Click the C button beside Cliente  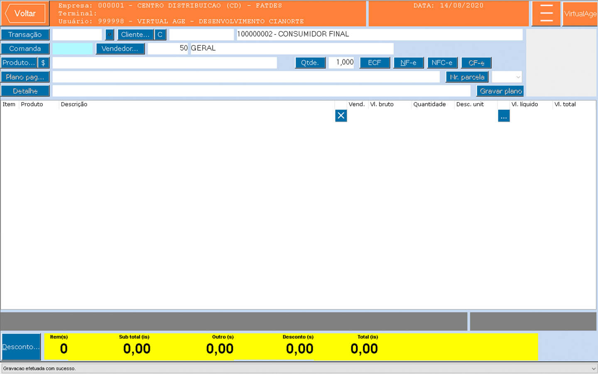click(160, 34)
